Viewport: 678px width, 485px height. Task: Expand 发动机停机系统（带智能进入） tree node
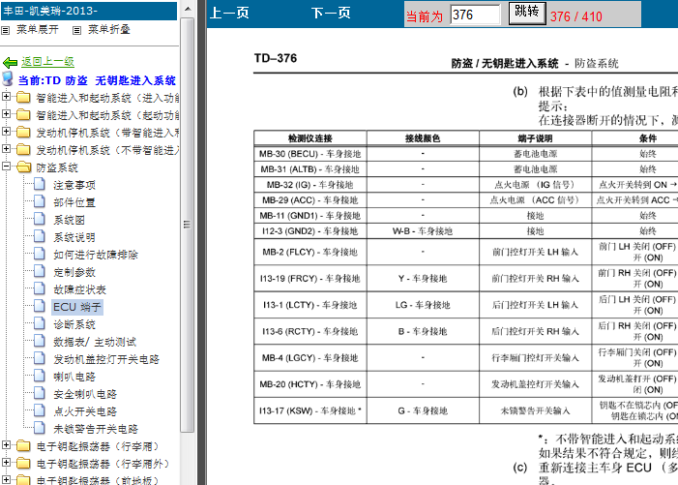tap(6, 131)
